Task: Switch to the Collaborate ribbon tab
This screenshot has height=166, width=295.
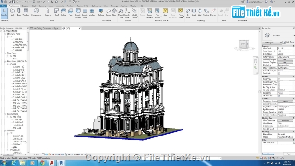Action: (x=96, y=6)
